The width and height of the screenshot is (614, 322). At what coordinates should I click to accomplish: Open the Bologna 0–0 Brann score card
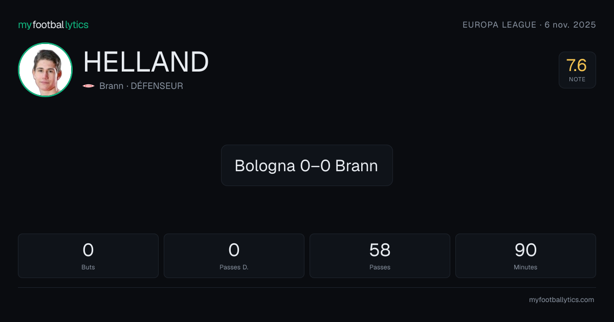(307, 165)
